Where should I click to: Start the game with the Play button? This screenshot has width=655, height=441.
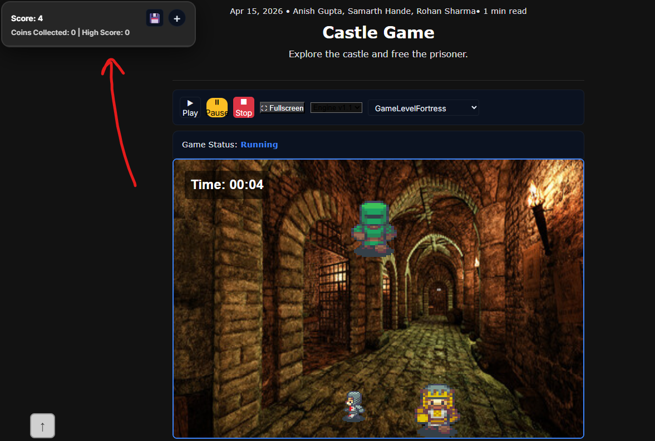(x=190, y=108)
